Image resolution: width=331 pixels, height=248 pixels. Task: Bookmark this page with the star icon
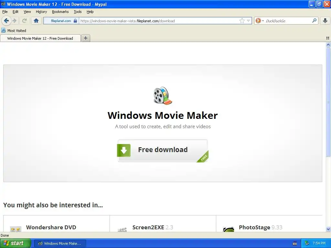(242, 21)
